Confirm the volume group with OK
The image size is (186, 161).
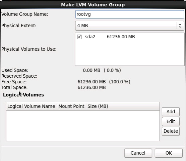coord(169,153)
